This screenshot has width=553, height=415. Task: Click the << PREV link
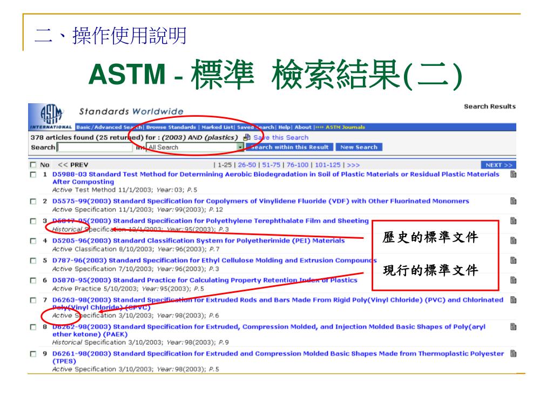(x=73, y=165)
